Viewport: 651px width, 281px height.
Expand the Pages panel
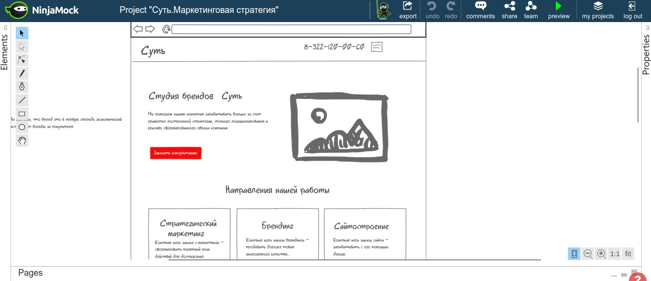point(30,273)
